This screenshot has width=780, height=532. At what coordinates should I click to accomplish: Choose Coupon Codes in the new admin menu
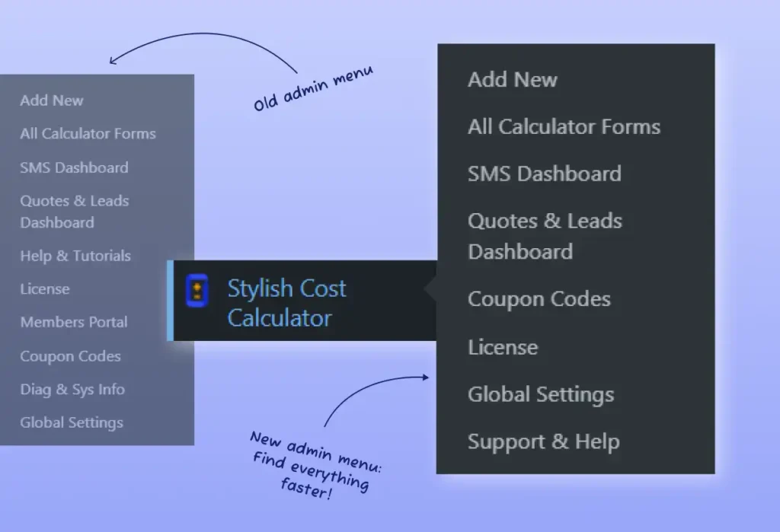click(539, 299)
